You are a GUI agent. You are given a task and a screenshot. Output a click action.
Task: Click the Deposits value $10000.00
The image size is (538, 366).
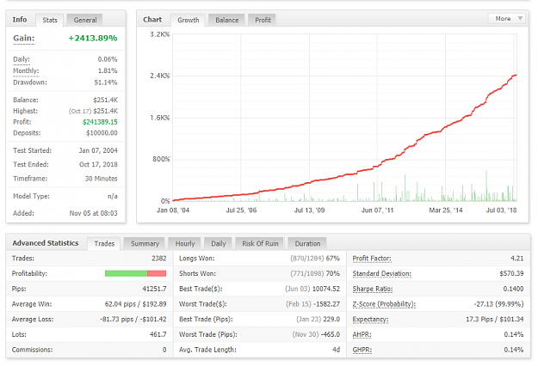102,133
